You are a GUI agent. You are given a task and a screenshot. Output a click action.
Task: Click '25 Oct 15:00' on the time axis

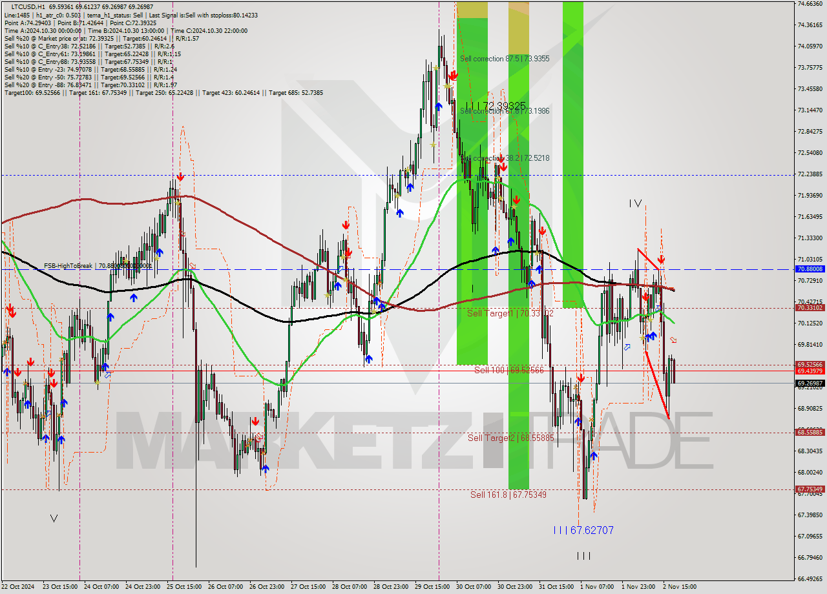[184, 587]
